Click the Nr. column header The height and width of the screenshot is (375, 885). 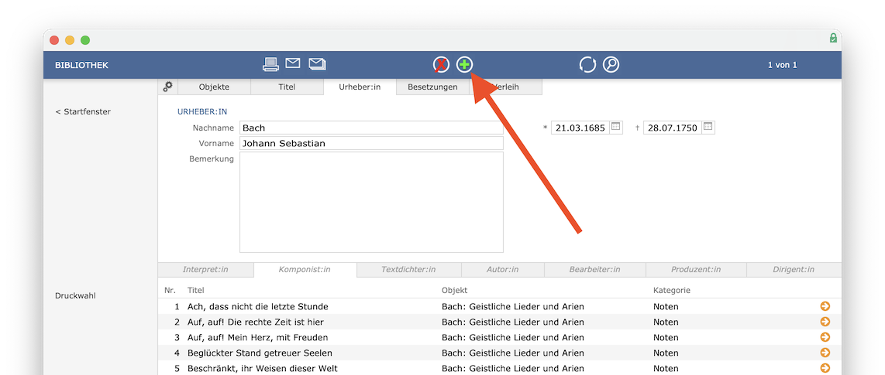tap(170, 291)
